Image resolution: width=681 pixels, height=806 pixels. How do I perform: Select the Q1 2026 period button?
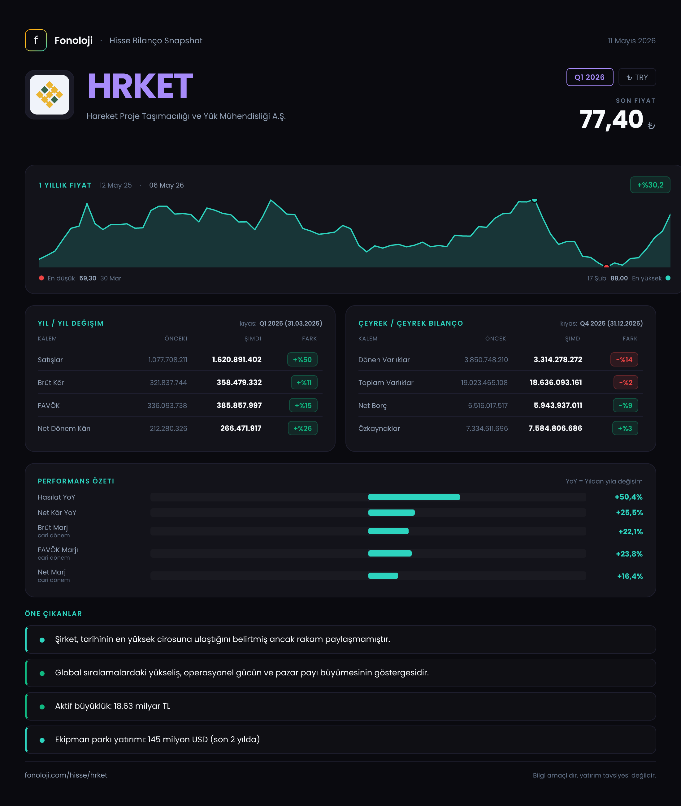(x=589, y=77)
